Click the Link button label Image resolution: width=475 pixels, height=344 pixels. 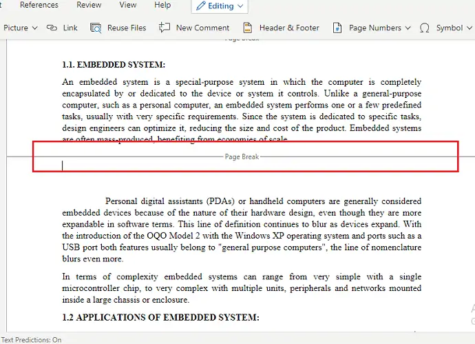tap(70, 28)
